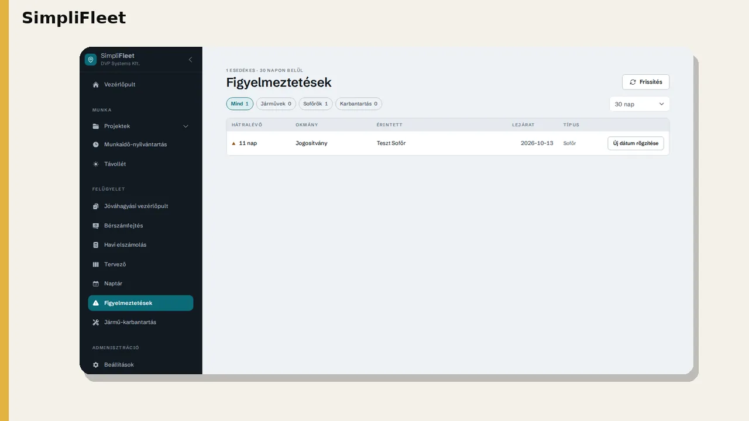Click the Tervező board icon

pyautogui.click(x=96, y=264)
